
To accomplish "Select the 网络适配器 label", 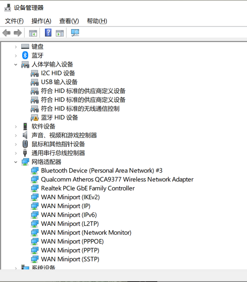I will coord(47,162).
